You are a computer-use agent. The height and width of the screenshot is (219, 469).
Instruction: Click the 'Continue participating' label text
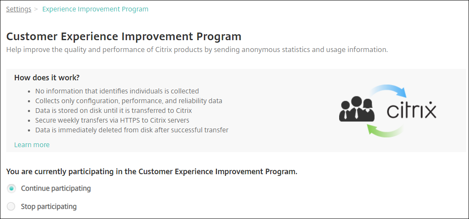click(x=56, y=188)
